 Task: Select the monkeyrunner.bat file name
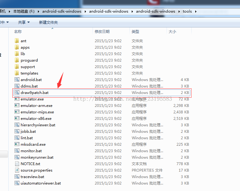click(x=37, y=157)
